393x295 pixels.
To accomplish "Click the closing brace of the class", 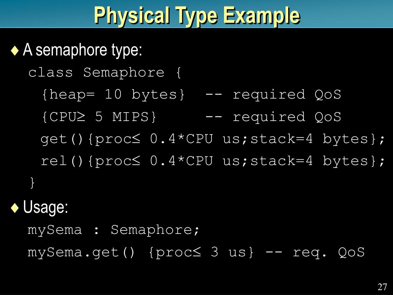I will click(x=32, y=182).
